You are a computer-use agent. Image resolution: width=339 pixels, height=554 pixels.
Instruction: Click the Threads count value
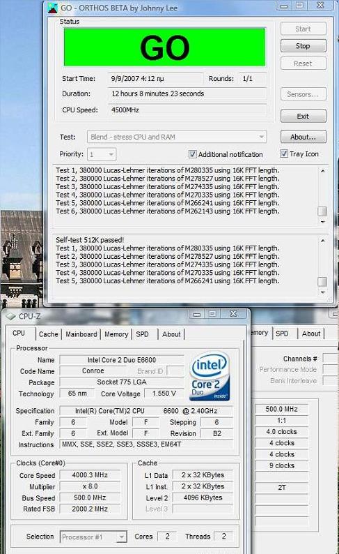click(223, 537)
